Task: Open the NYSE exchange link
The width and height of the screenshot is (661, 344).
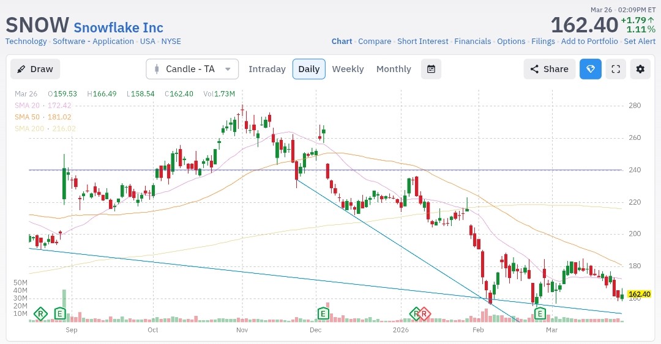Action: (x=171, y=42)
